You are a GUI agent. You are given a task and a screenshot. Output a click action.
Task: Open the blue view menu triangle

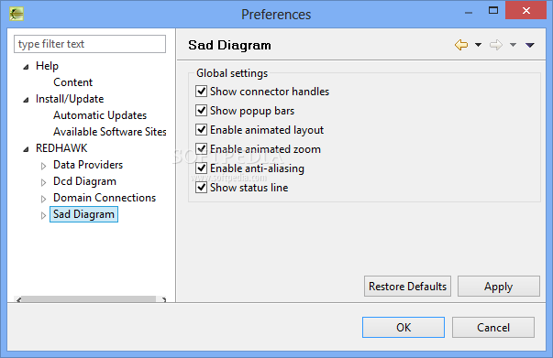click(530, 45)
